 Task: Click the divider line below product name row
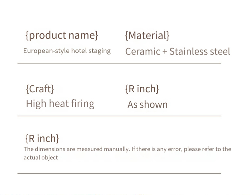119,63
